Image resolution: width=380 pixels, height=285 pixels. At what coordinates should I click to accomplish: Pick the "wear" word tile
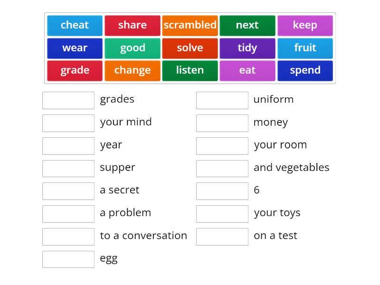(75, 48)
